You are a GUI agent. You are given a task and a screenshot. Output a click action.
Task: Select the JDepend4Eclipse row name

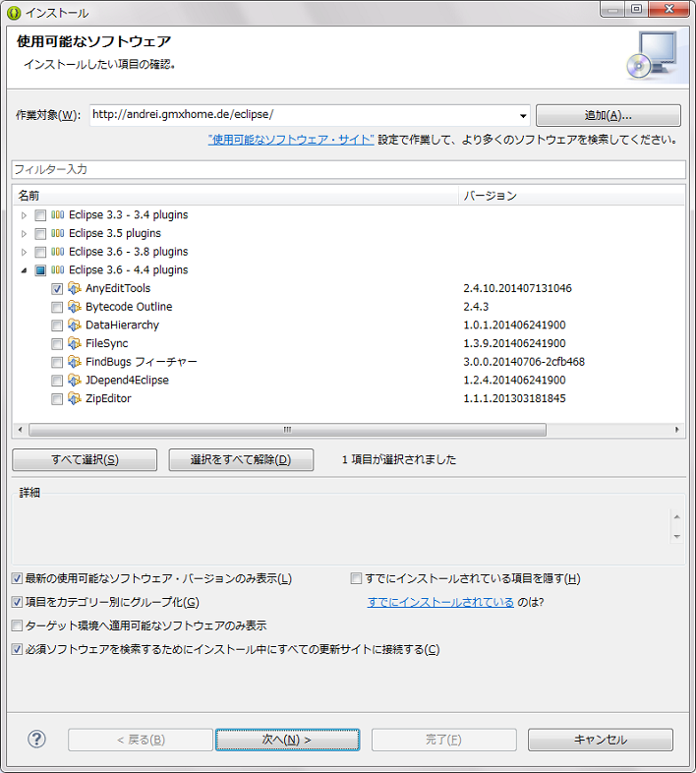[127, 380]
